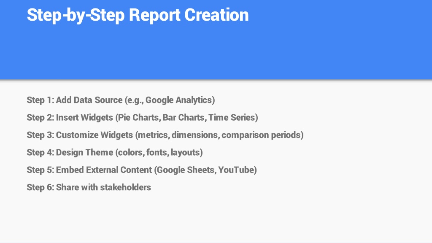Select the Step 1 Add Data Source line

pyautogui.click(x=121, y=100)
